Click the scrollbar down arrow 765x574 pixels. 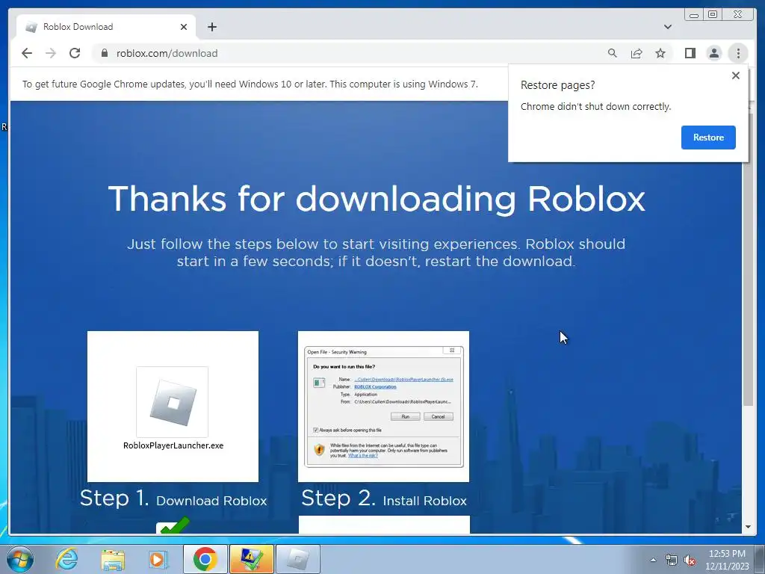pyautogui.click(x=748, y=527)
